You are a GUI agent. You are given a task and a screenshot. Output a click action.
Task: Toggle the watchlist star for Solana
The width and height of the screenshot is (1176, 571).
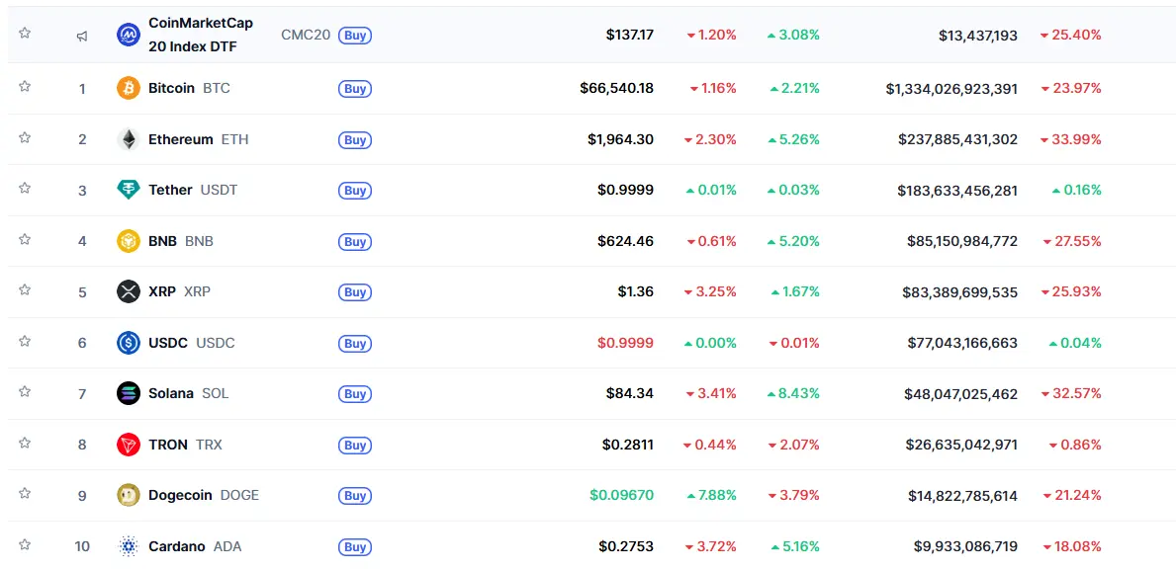pos(25,392)
